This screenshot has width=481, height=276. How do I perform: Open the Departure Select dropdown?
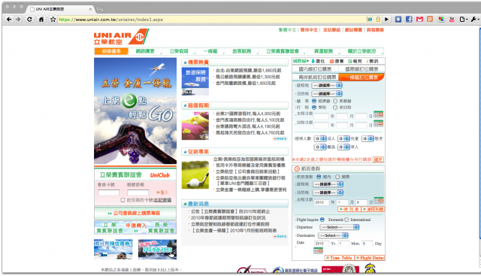click(x=339, y=227)
